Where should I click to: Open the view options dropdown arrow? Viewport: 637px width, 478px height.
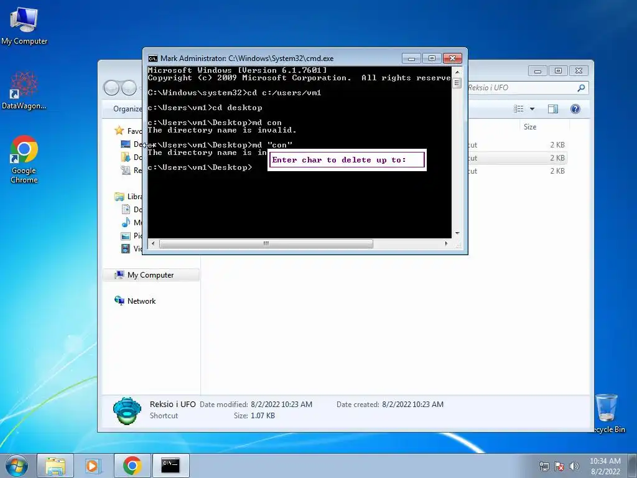(x=532, y=109)
